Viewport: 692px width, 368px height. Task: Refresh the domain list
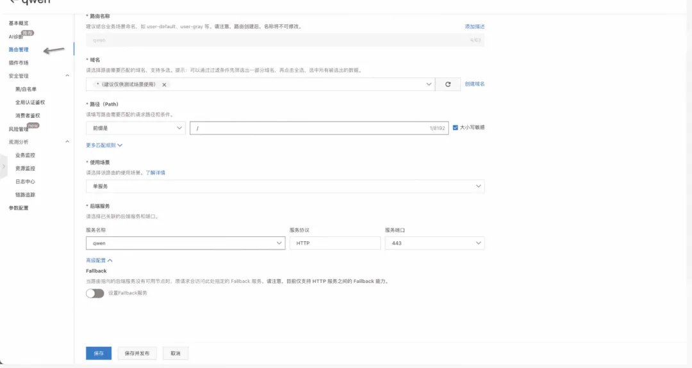coord(447,84)
